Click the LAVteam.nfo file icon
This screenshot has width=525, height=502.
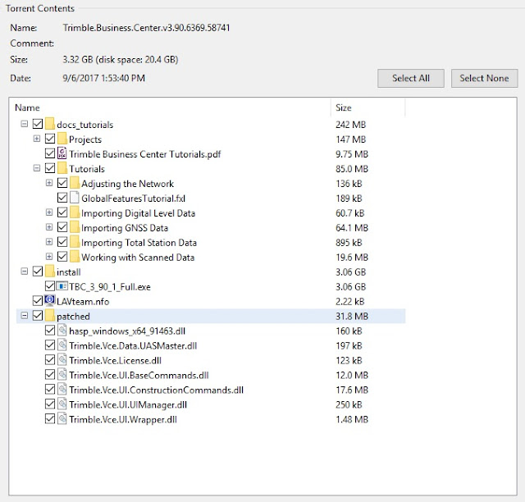(x=50, y=300)
